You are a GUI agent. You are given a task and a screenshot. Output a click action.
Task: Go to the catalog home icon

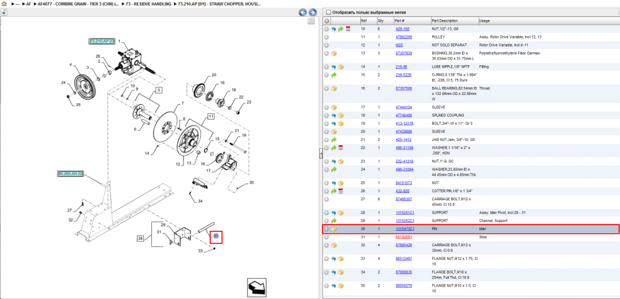[4, 3]
